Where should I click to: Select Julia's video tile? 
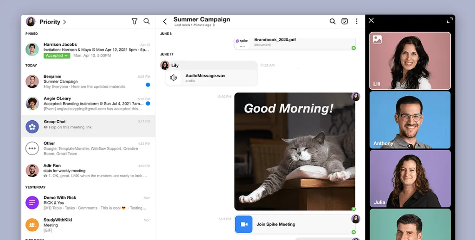410,178
